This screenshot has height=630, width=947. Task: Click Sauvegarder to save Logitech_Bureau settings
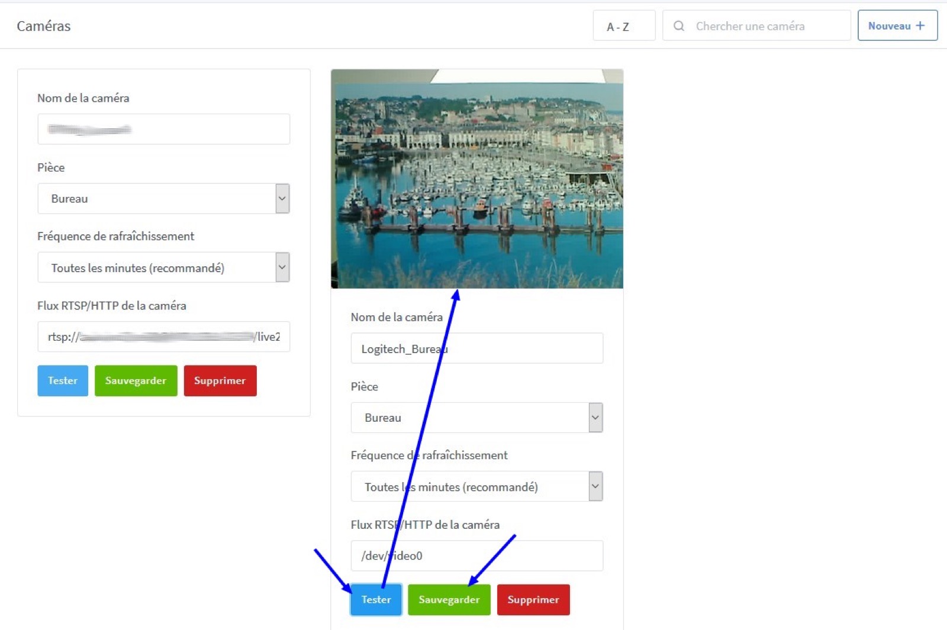[x=449, y=599]
